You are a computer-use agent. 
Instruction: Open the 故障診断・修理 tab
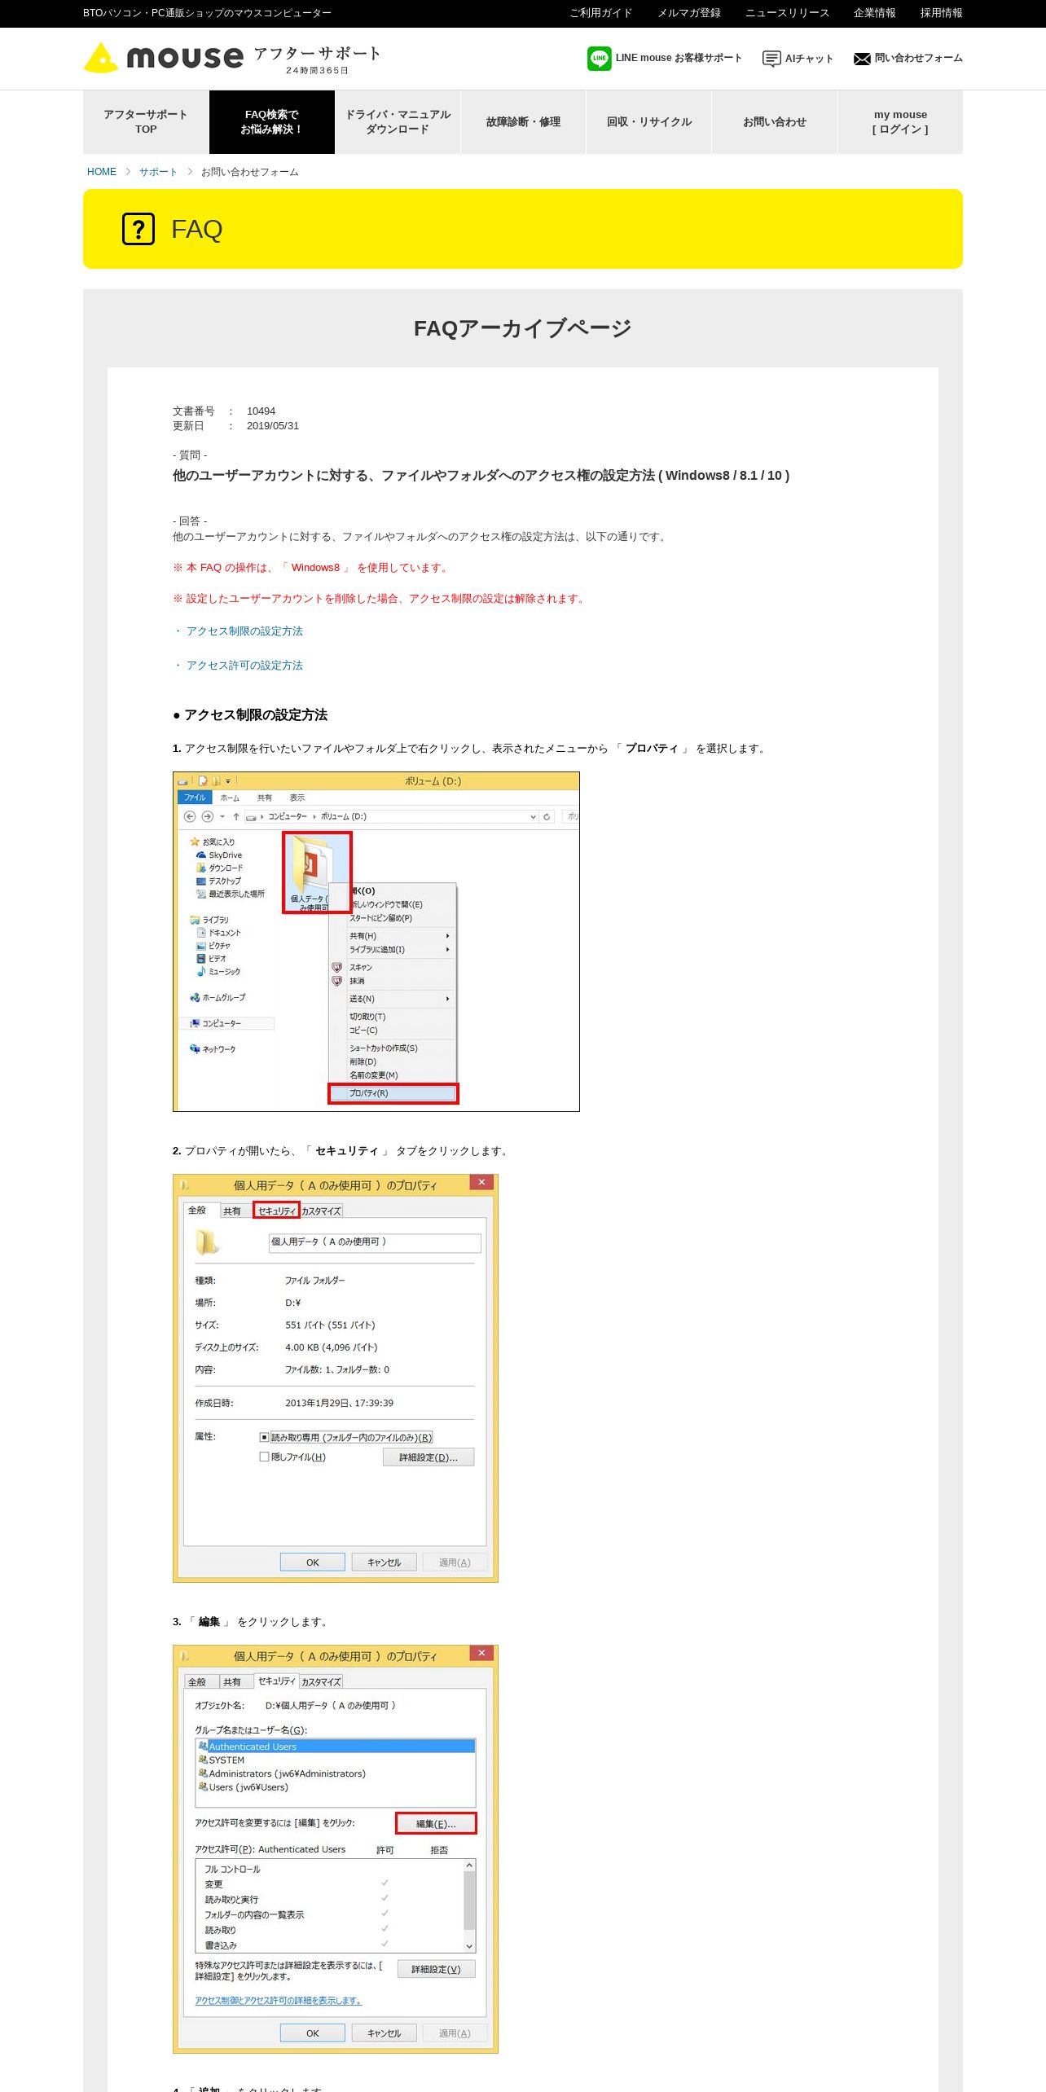(523, 122)
